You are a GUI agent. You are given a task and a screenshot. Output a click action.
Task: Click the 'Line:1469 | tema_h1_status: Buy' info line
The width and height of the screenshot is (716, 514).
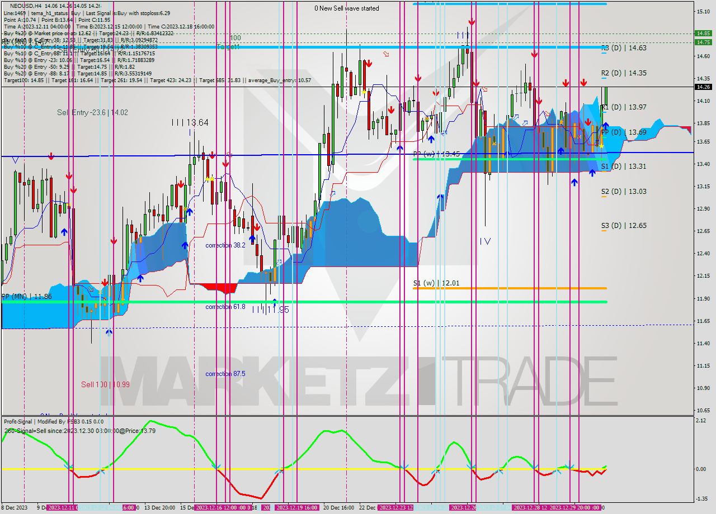(x=87, y=13)
